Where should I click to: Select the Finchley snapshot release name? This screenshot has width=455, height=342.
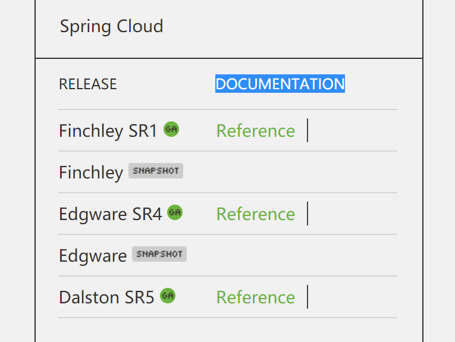(x=91, y=172)
